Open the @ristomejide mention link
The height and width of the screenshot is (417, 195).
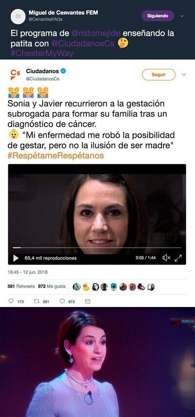click(x=96, y=34)
